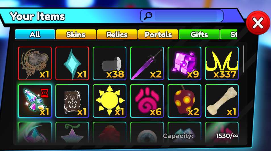The height and width of the screenshot is (151, 271).
Task: Click the pink spiral paw item x6
Action: pos(147,101)
